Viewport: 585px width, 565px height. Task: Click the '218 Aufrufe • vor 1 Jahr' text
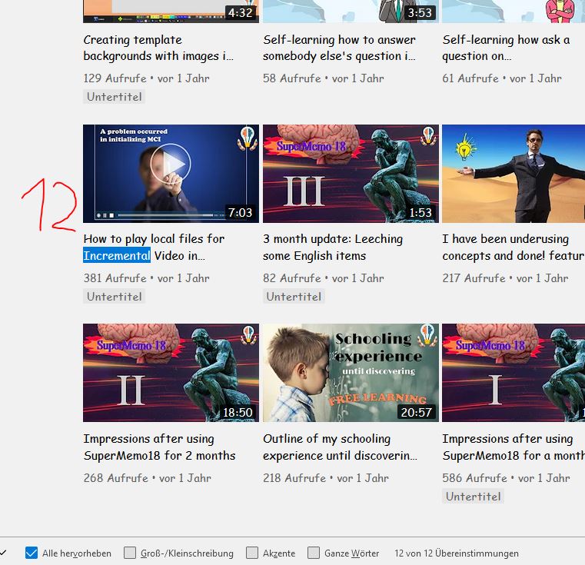click(x=326, y=477)
